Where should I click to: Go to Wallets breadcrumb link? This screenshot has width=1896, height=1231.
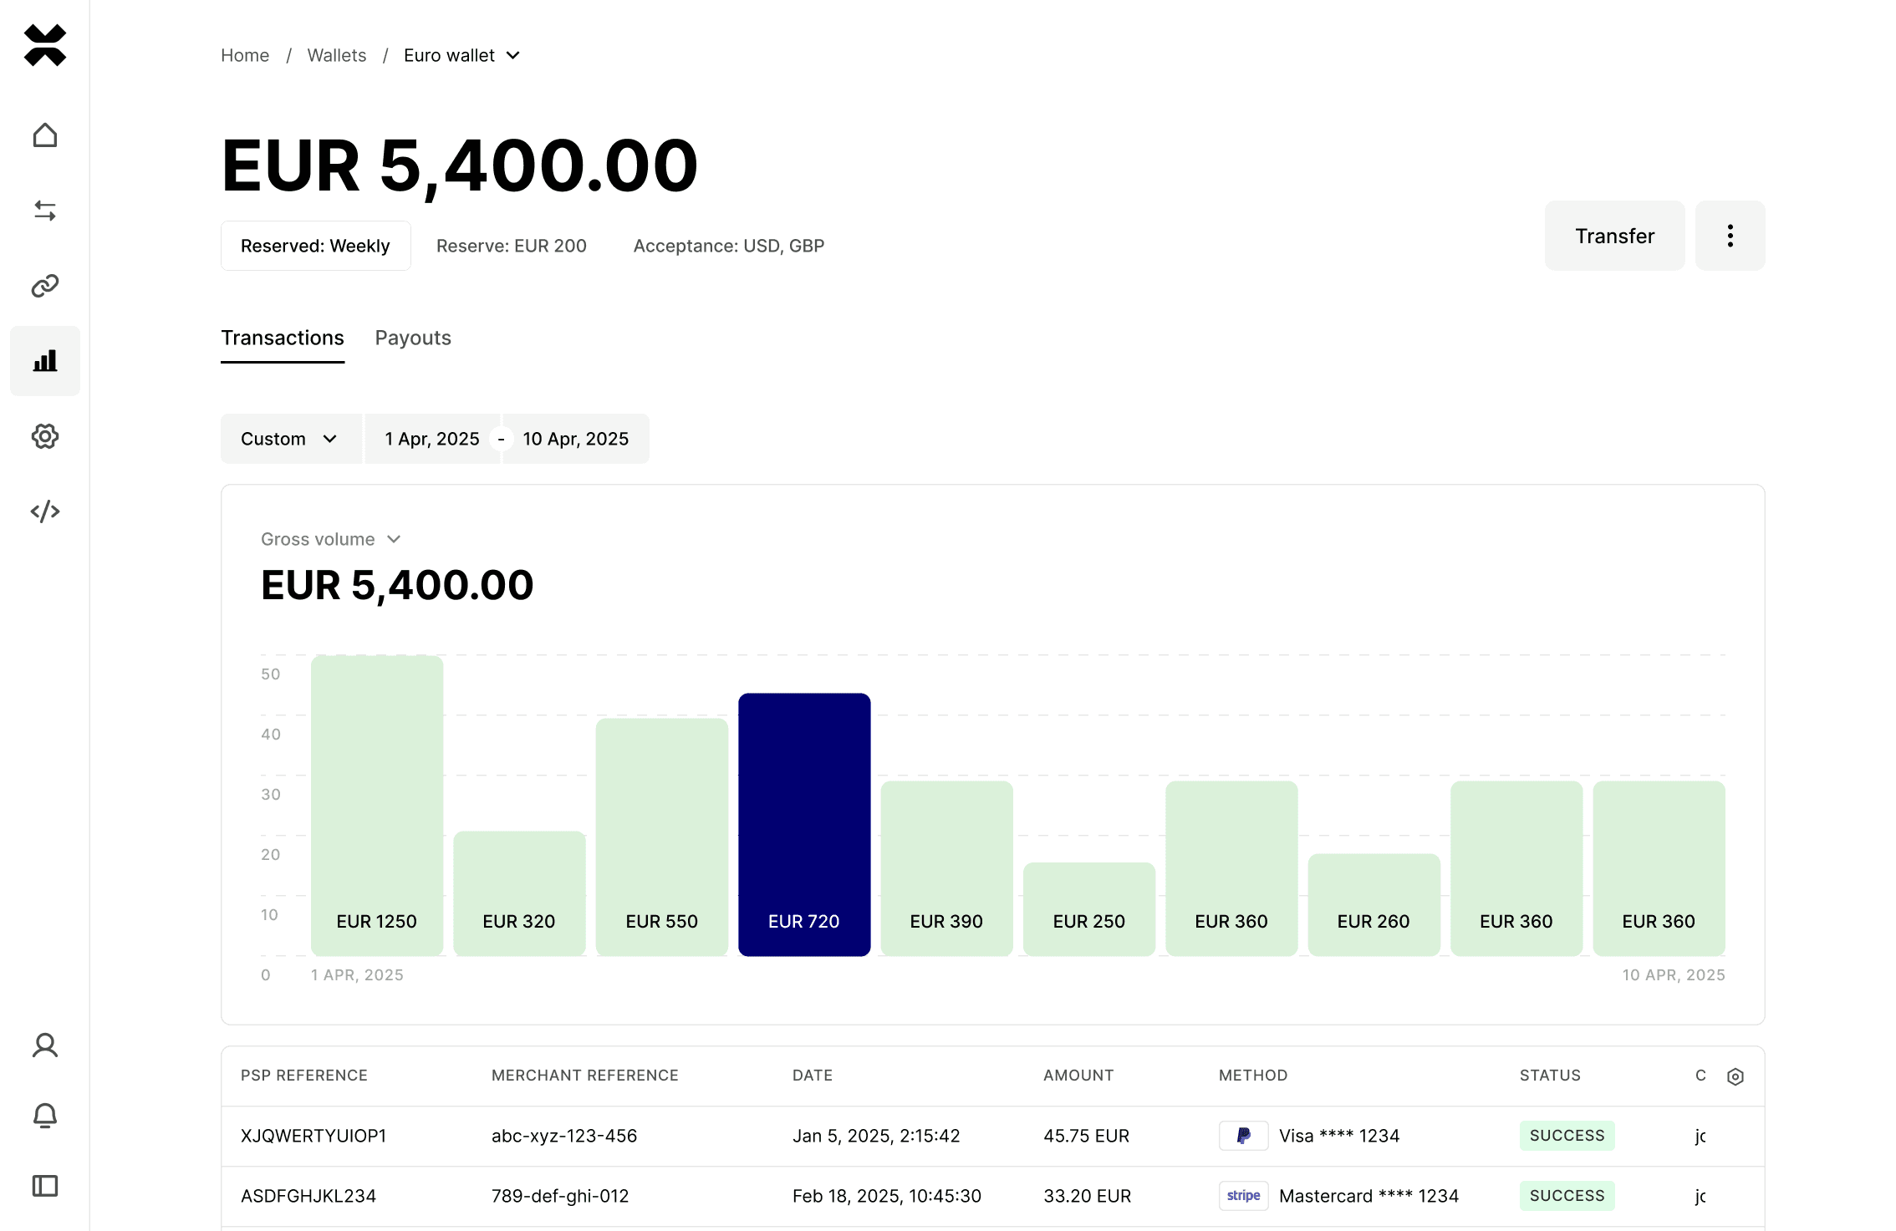337,55
